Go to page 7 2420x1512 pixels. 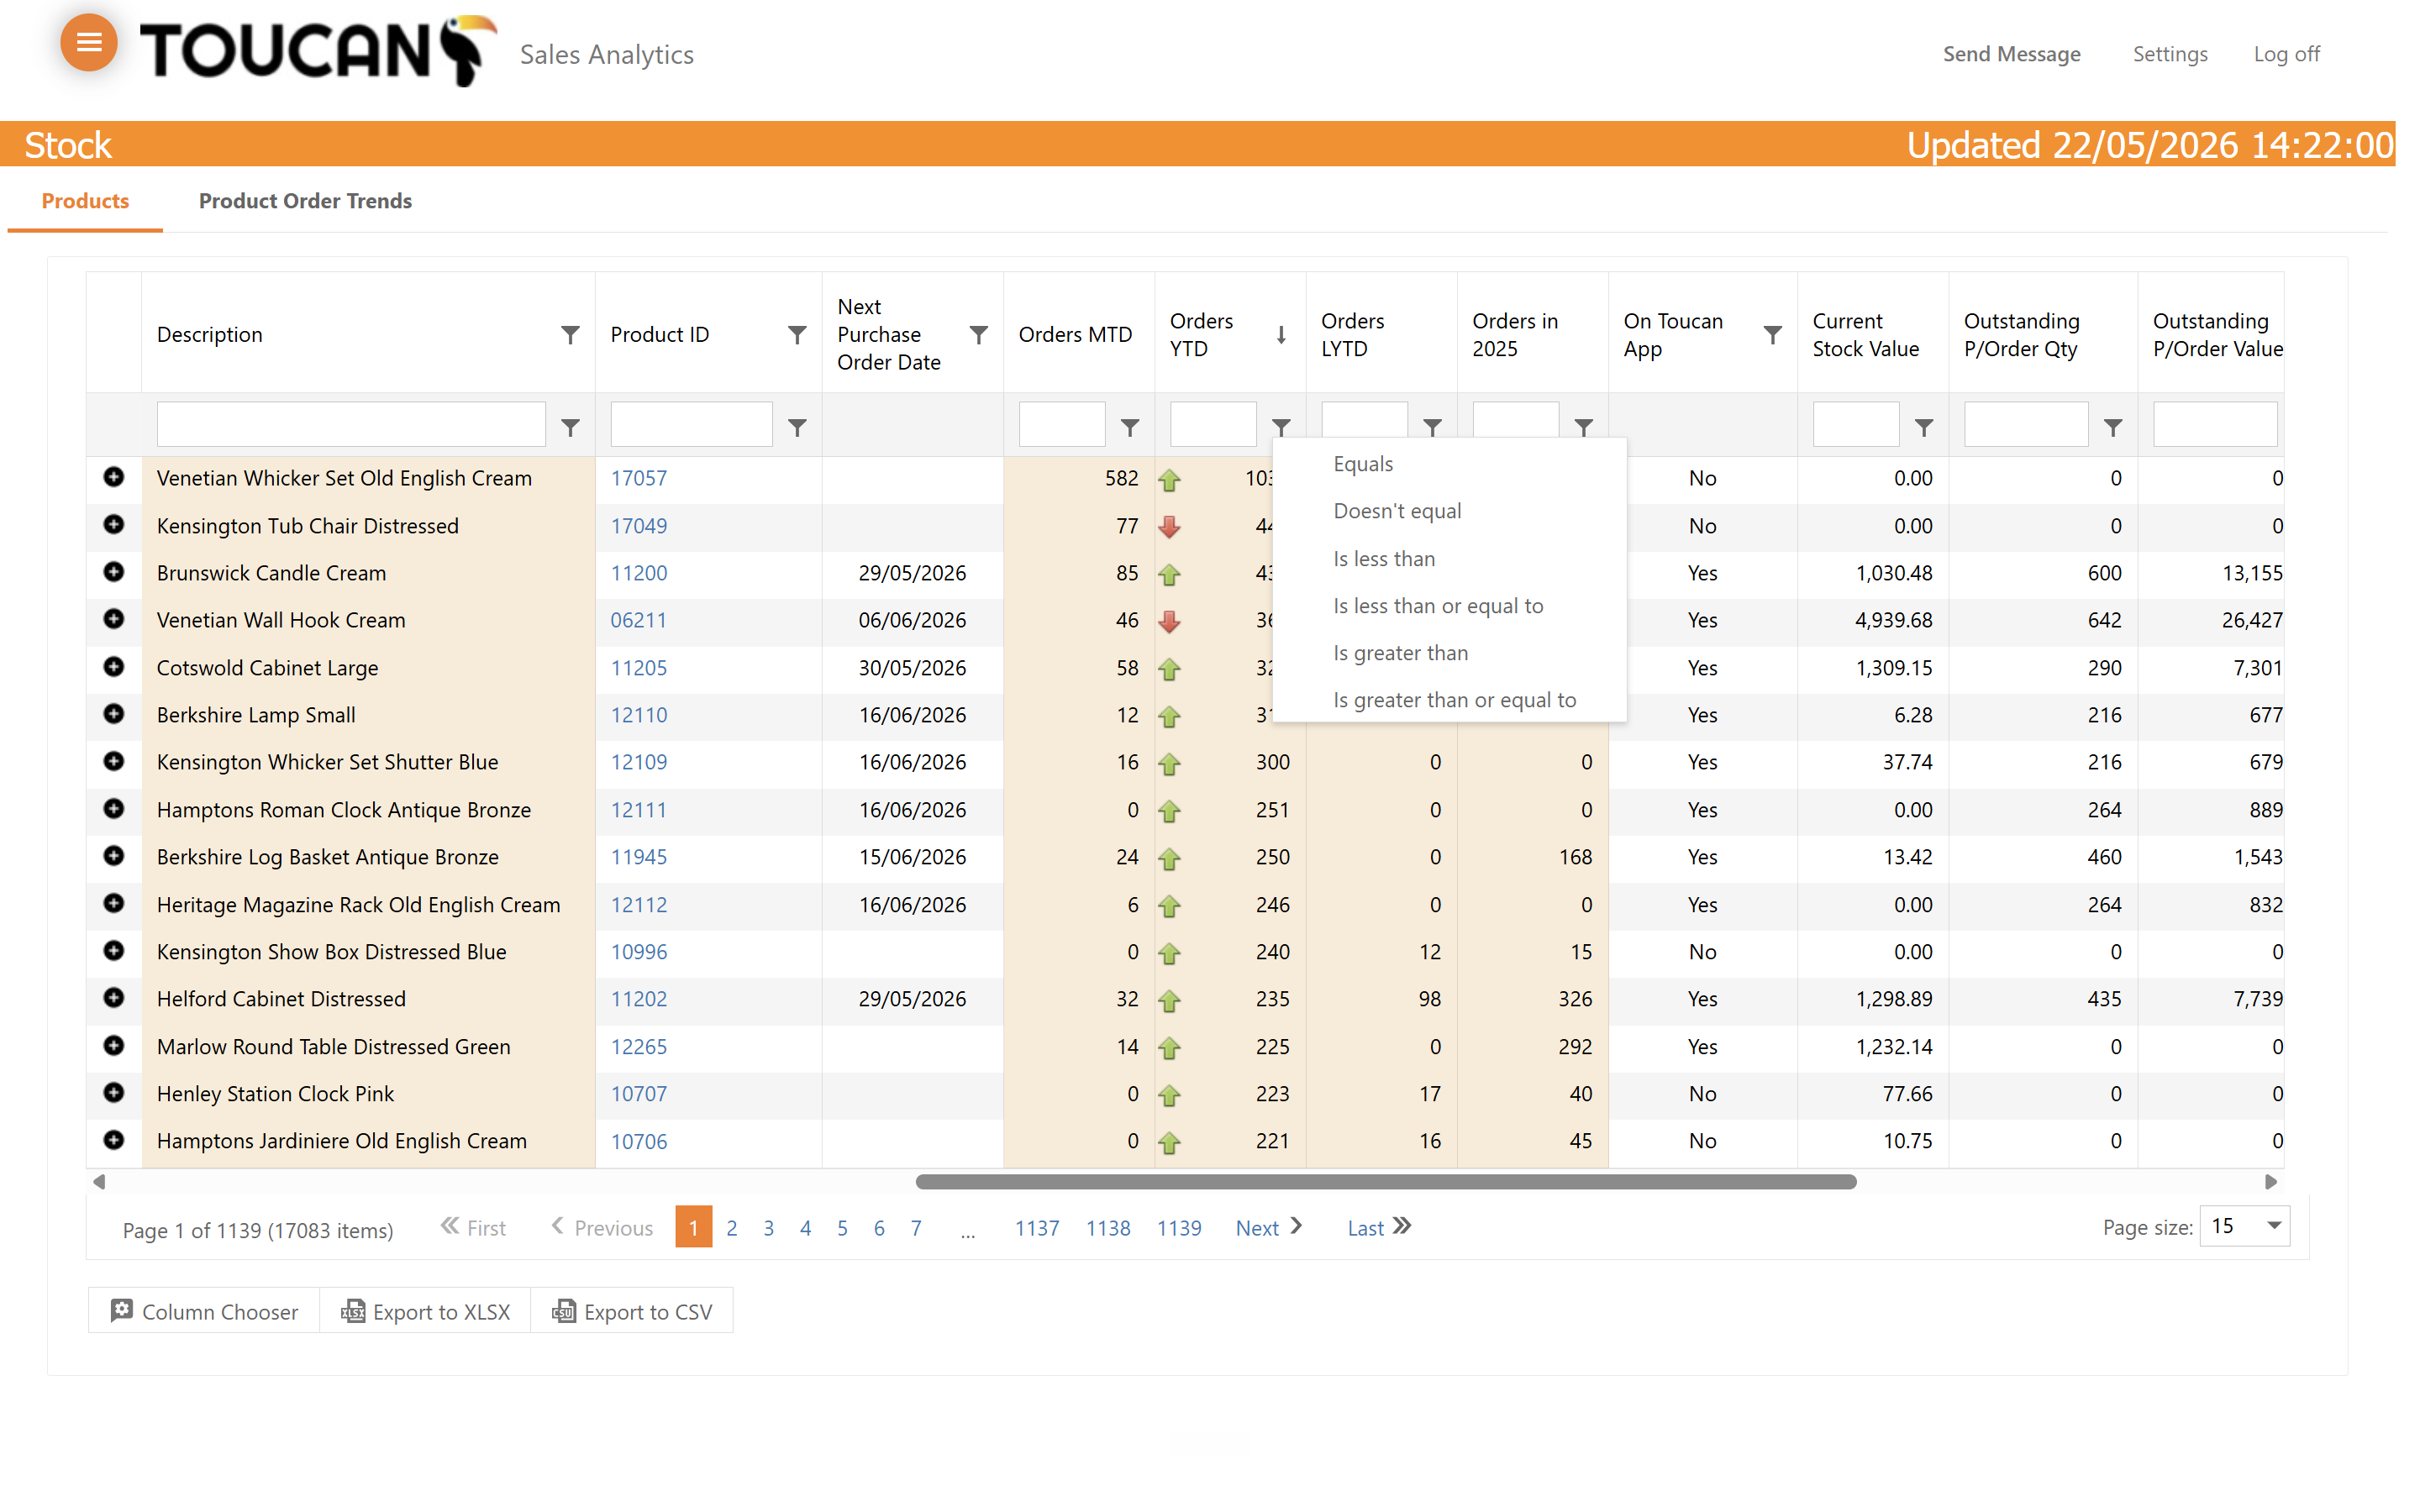pos(915,1228)
